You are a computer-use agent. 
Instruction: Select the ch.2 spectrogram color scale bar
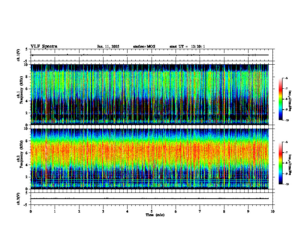point(280,163)
